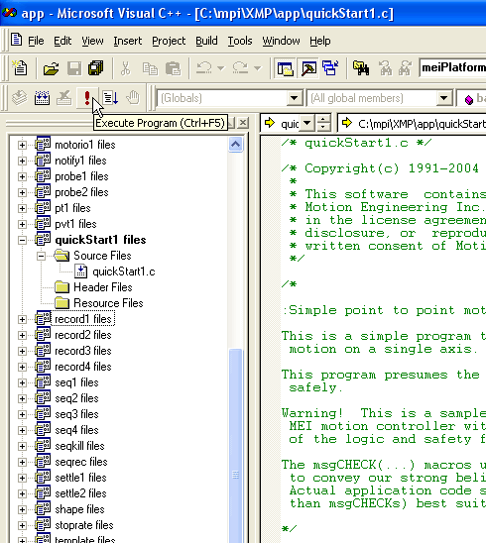
Task: Click the Build hammer Output window icon
Action: pyautogui.click(x=308, y=67)
